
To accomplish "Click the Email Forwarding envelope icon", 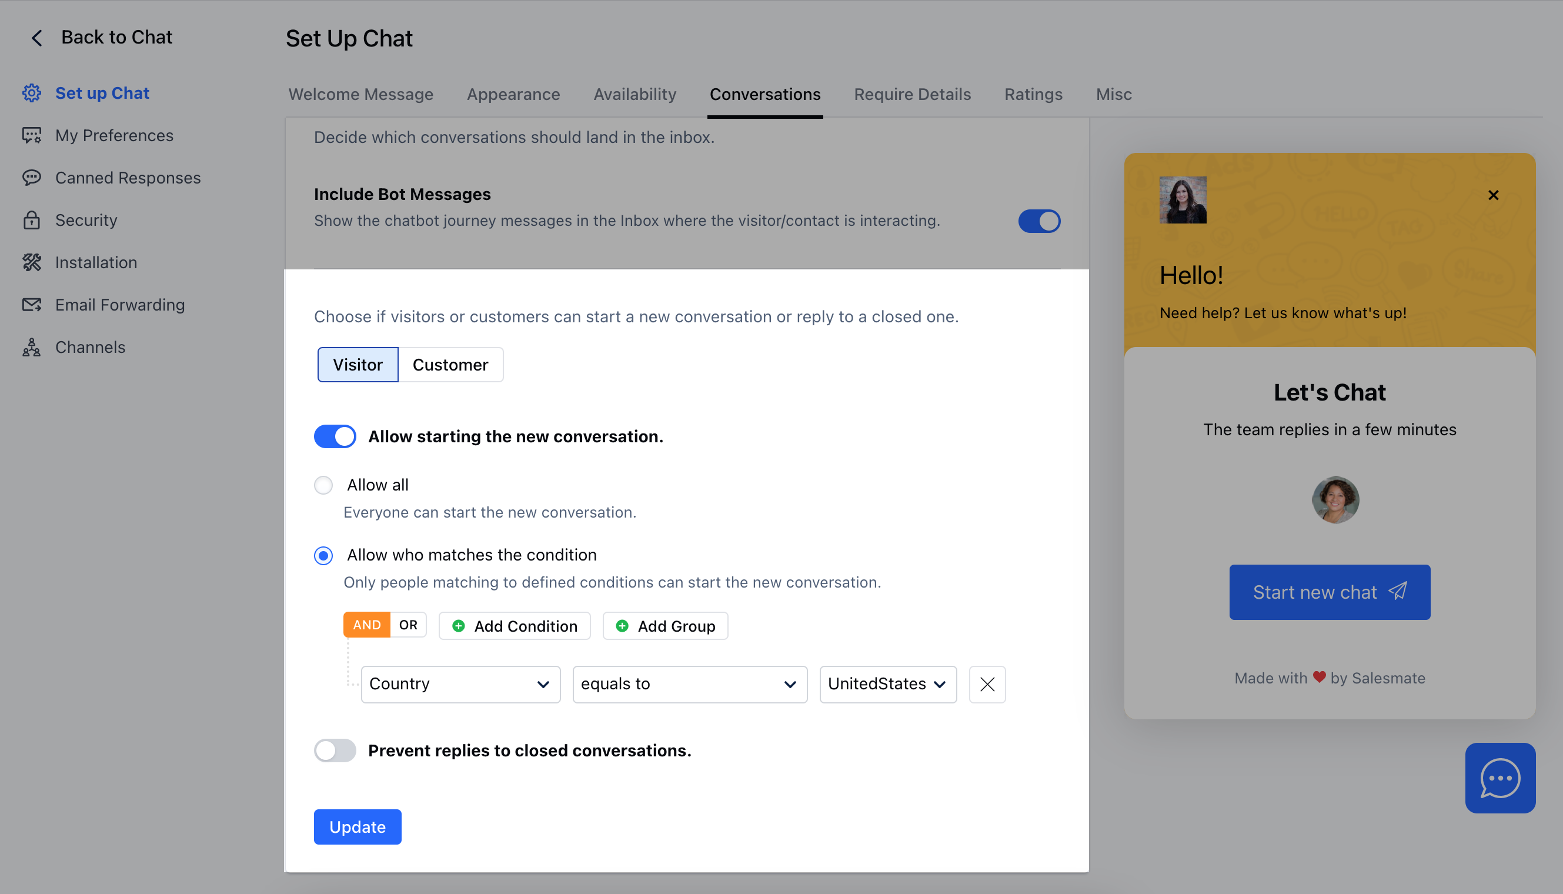I will tap(31, 305).
